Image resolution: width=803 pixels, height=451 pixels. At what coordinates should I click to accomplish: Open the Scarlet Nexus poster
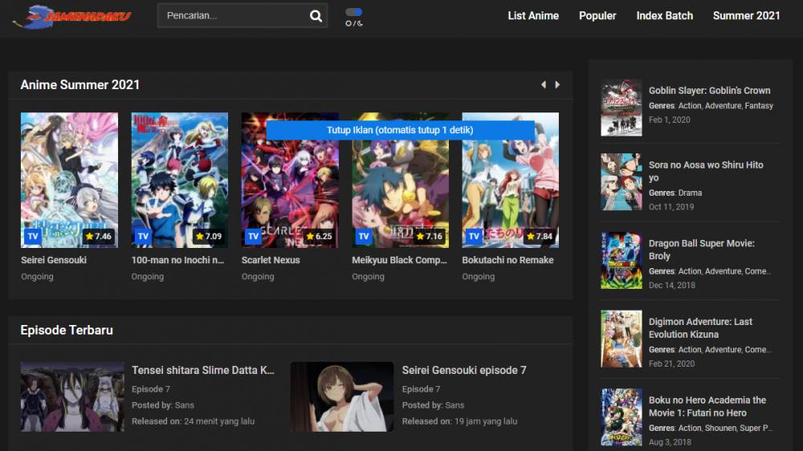coord(290,180)
